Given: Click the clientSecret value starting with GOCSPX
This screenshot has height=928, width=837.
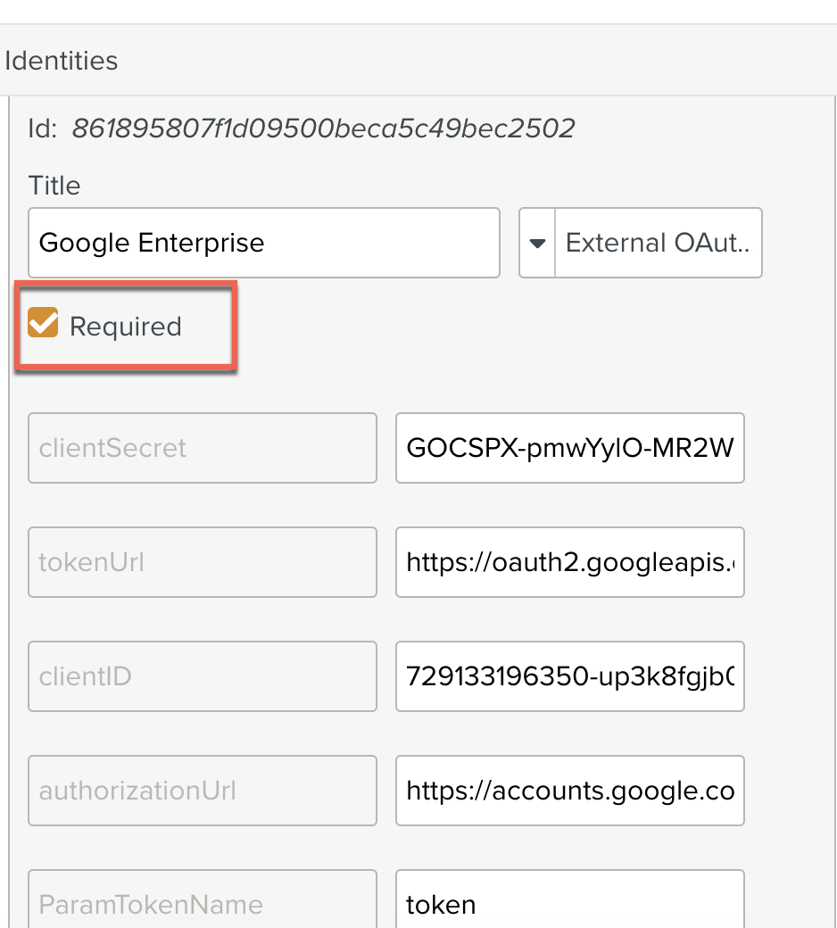Looking at the screenshot, I should pyautogui.click(x=569, y=448).
